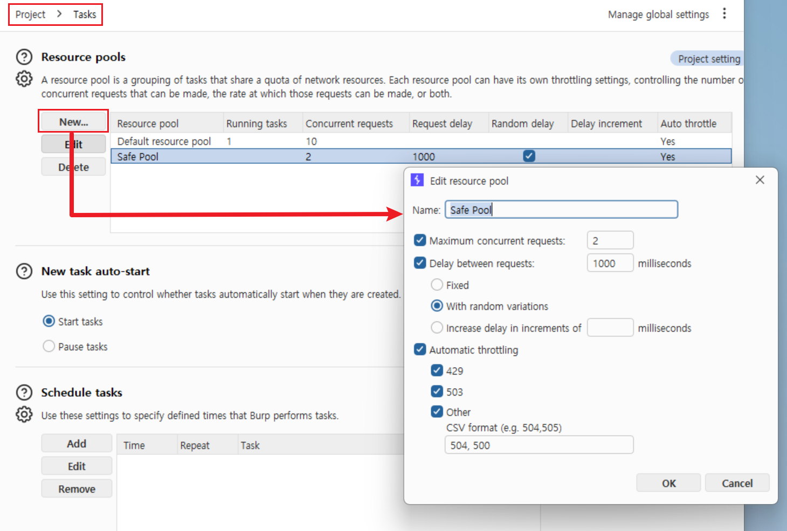Screen dimensions: 787x531
Task: Open help for Schedule tasks section
Action: (x=24, y=392)
